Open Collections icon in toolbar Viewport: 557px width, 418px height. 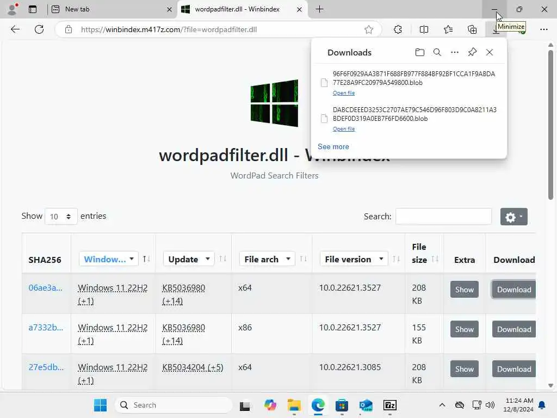click(472, 29)
